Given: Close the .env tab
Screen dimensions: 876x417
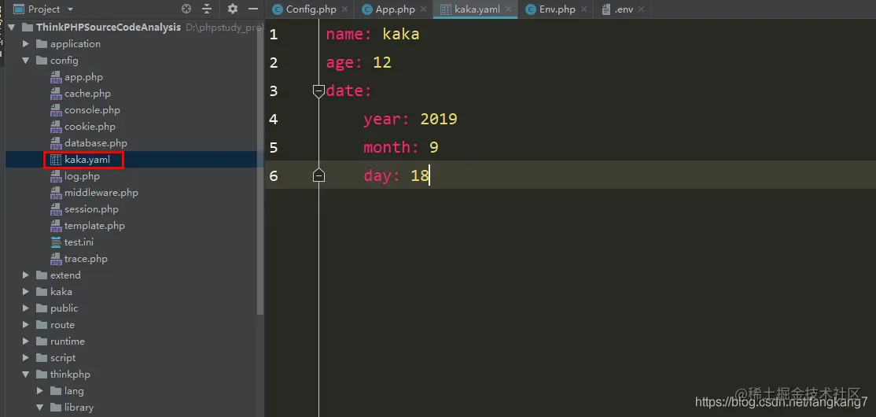Looking at the screenshot, I should coord(641,9).
